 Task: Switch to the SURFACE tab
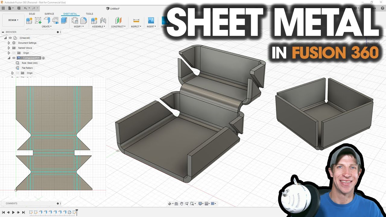49,14
